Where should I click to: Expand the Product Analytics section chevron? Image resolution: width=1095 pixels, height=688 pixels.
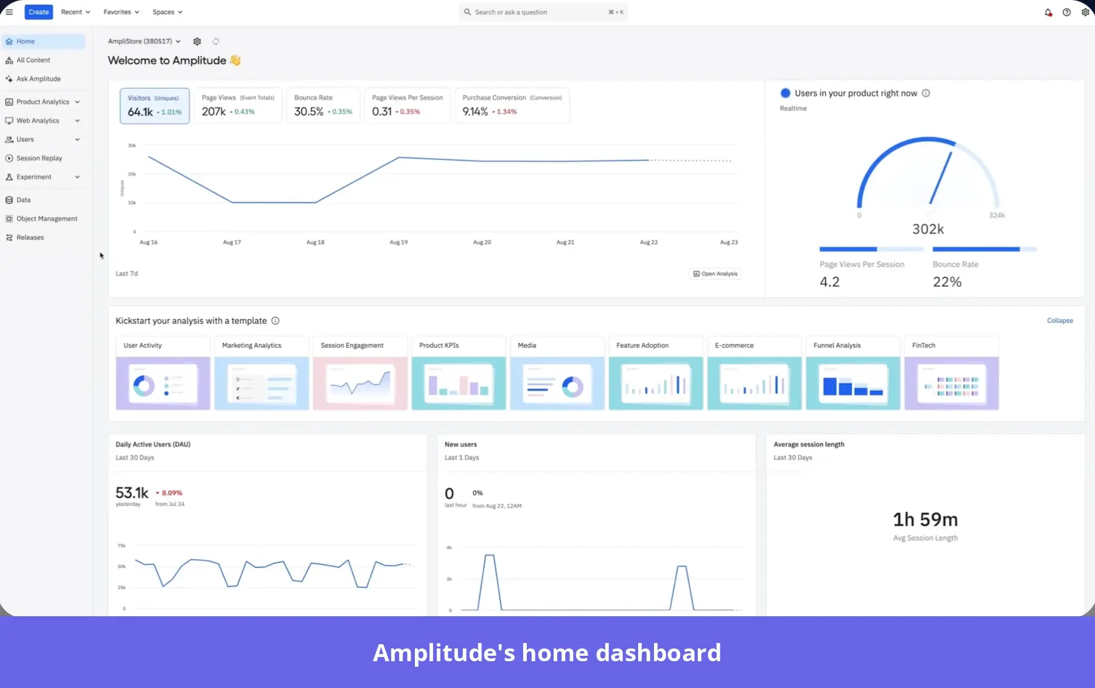coord(77,102)
